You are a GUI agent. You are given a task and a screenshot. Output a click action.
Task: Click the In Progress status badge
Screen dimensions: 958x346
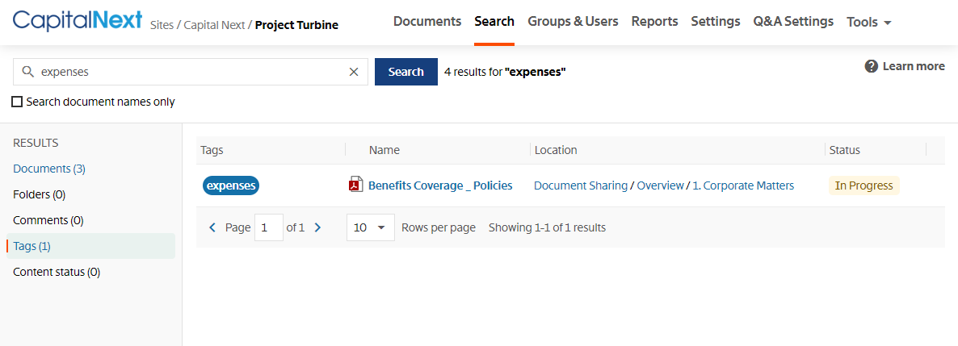tap(864, 186)
